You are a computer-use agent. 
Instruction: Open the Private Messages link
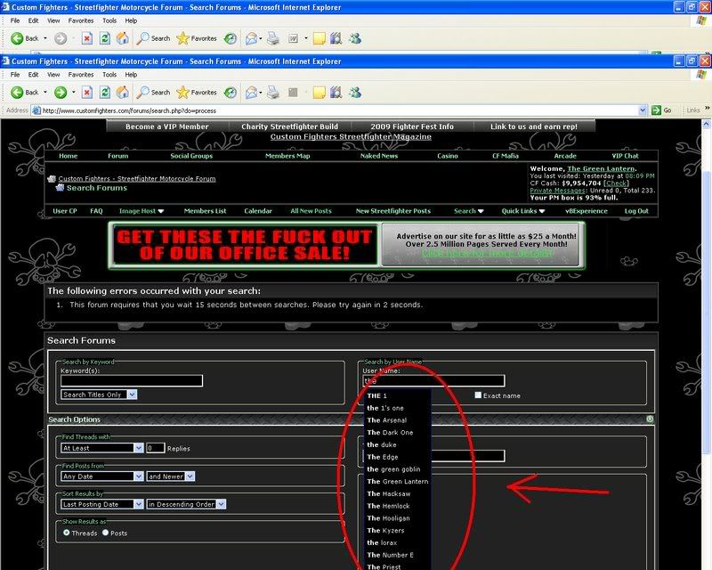558,191
